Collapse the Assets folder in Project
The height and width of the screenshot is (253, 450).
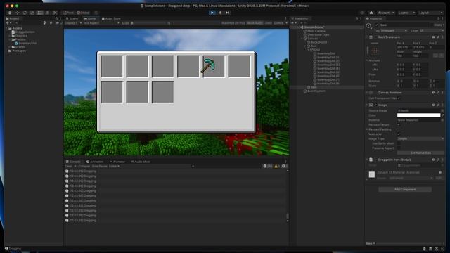pyautogui.click(x=7, y=28)
